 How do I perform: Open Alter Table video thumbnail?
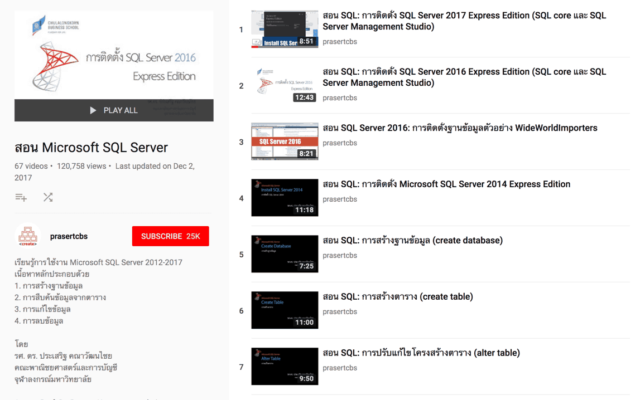click(x=285, y=366)
